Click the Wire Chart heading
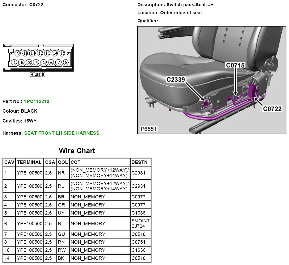 tap(77, 151)
